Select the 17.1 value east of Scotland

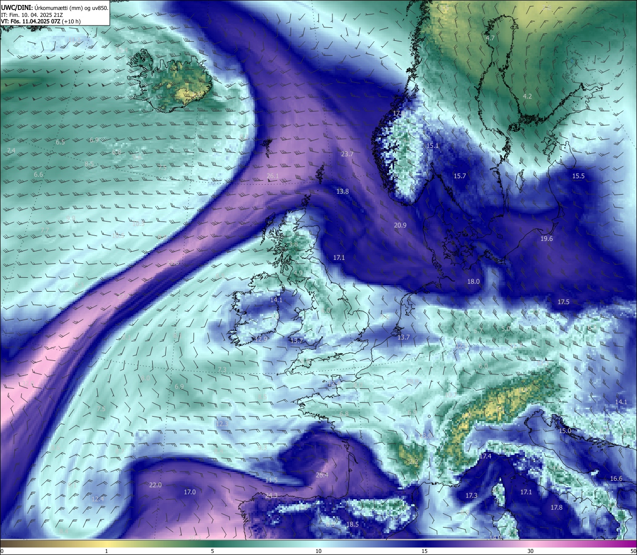pos(339,258)
